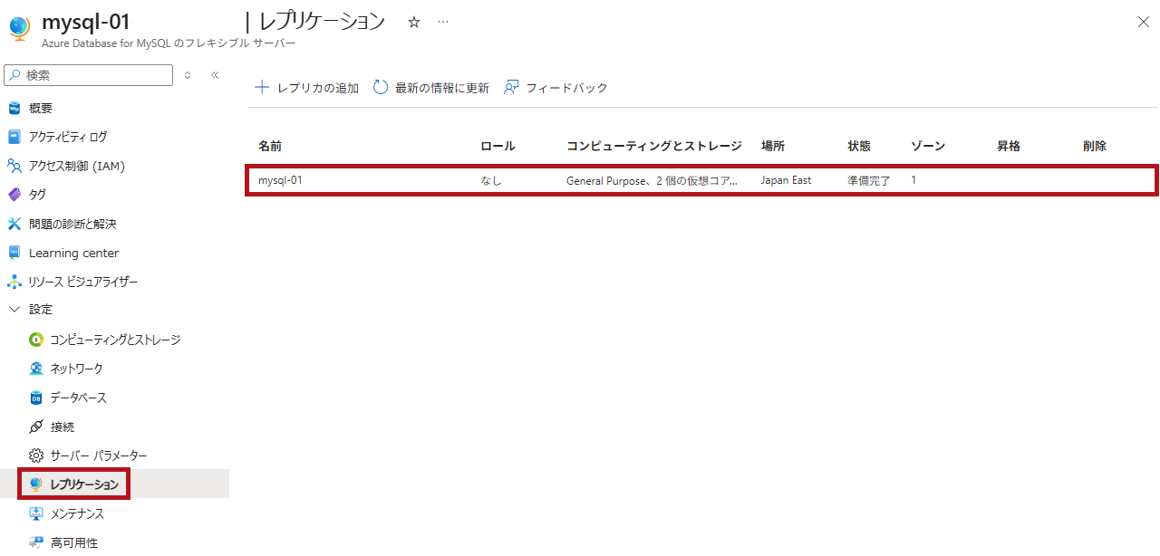Open アクティビティ ログ from sidebar
Screen dimensions: 1160x556
coord(67,137)
